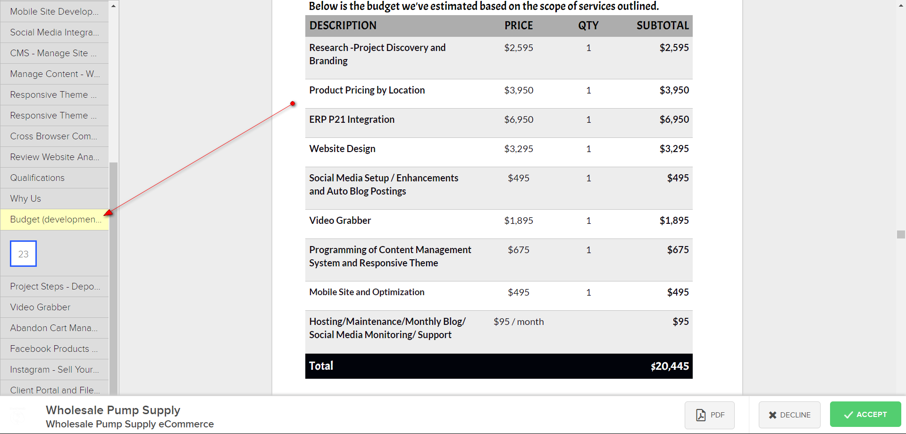Viewport: 906px width, 434px height.
Task: Click the 'Wholesale Pump Supply' footer title
Action: tap(113, 410)
